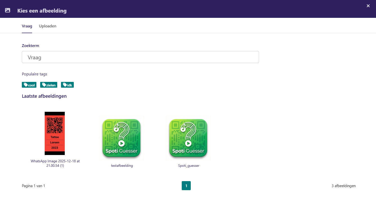Viewport: 376px width, 209px height.
Task: Click the testafbeelding caption text
Action: pyautogui.click(x=122, y=166)
